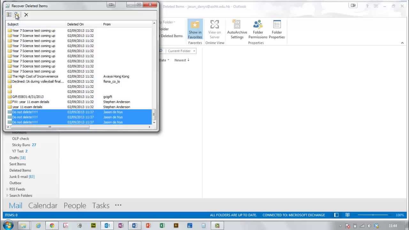This screenshot has width=409, height=230.
Task: Switch to the Mail module
Action: (x=16, y=205)
